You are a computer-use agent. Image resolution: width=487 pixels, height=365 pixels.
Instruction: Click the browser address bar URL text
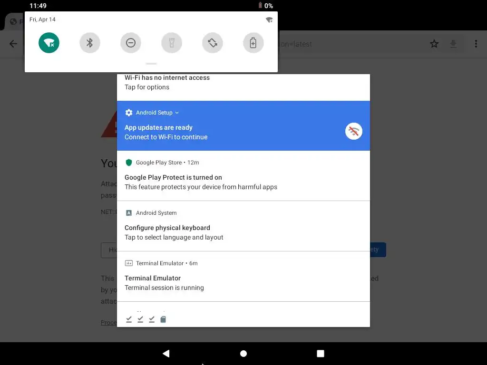tap(295, 44)
